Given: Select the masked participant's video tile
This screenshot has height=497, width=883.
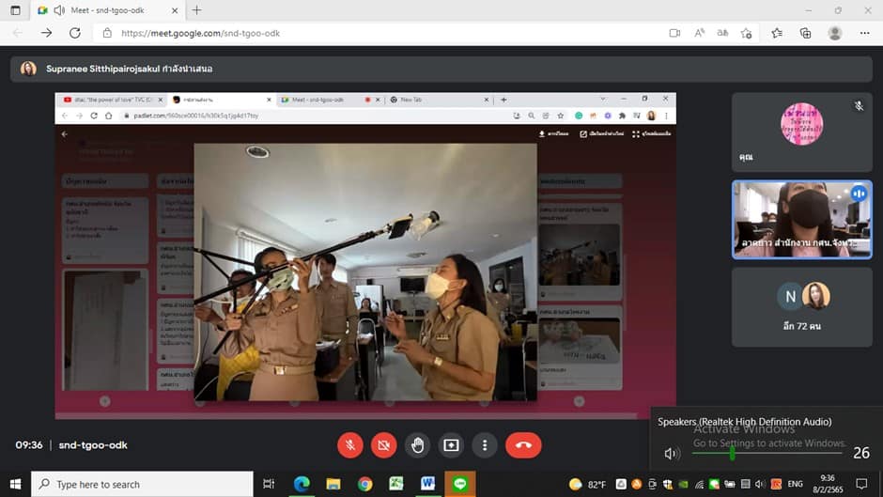Looking at the screenshot, I should pos(801,220).
